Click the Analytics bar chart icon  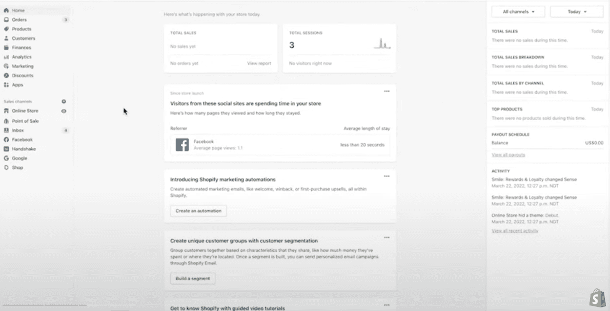pyautogui.click(x=6, y=57)
